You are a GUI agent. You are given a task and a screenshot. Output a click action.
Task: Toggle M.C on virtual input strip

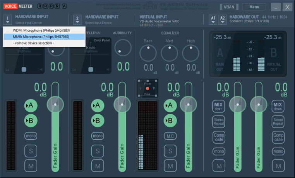170,136
